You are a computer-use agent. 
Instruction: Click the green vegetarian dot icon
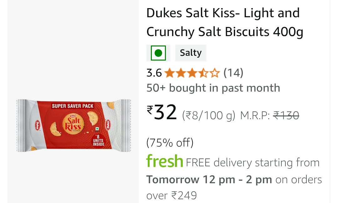tap(158, 53)
